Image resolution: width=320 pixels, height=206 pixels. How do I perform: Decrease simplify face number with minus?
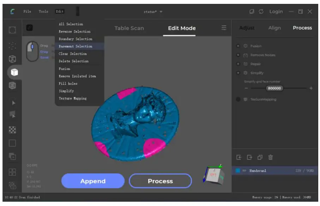(x=246, y=88)
